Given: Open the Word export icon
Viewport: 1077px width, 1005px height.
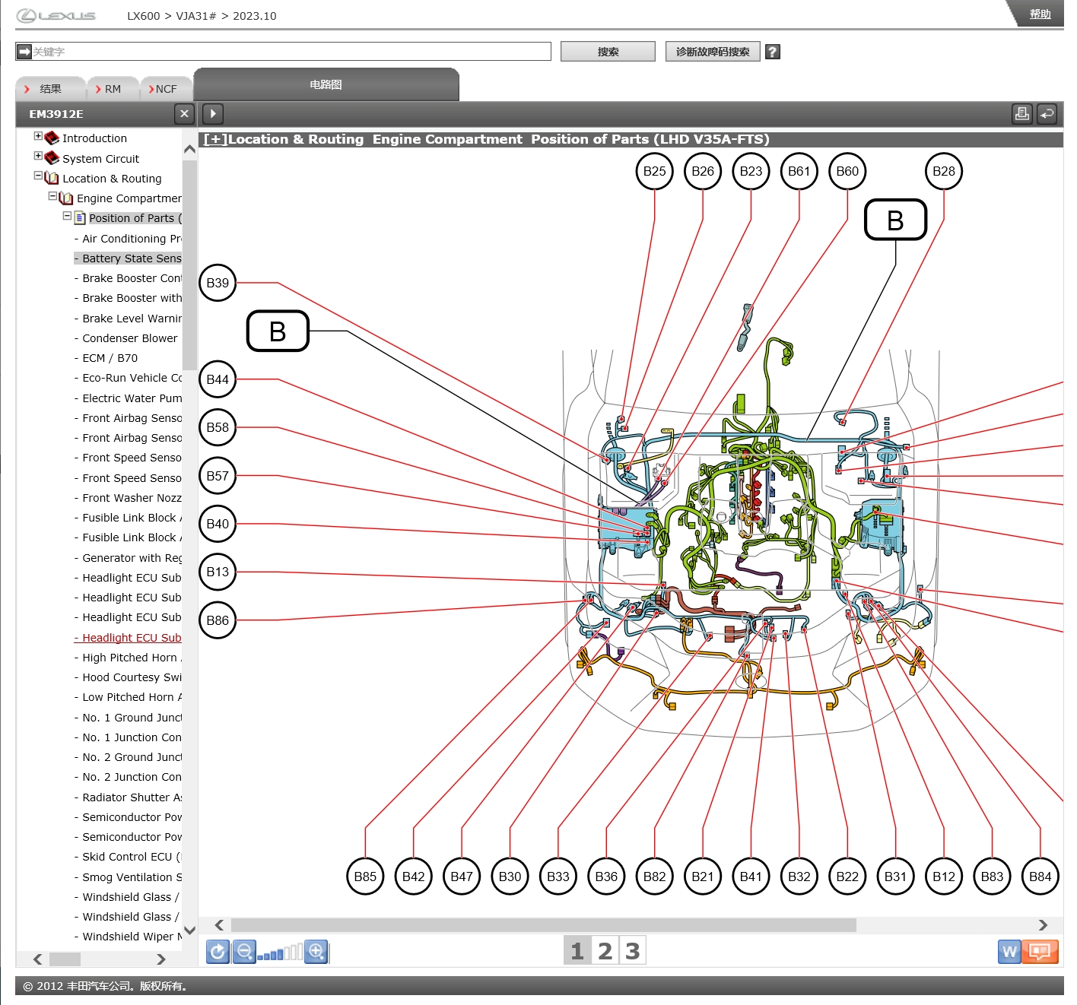Looking at the screenshot, I should tap(1009, 951).
